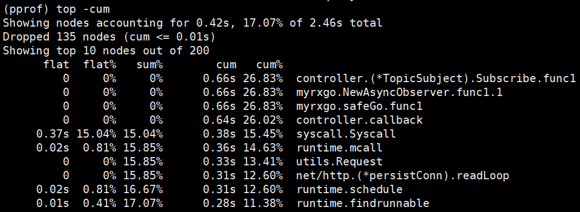This screenshot has width=580, height=212.
Task: Select controller.(*TopicSubject).Subscribe.func1 function name
Action: 436,78
